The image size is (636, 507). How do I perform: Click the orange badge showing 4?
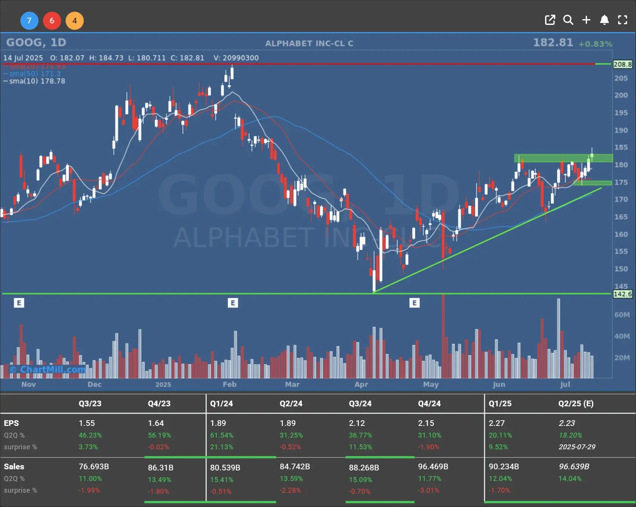tap(75, 21)
